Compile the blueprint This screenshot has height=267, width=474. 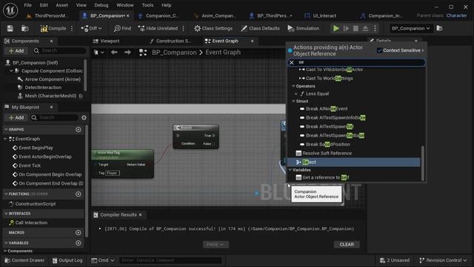pos(53,28)
